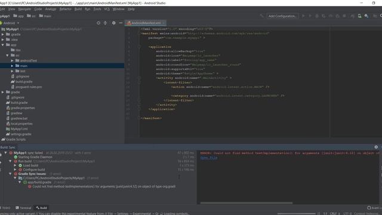Open the Android view selector dropdown
Screen dimensions: 382x215
[10, 23]
